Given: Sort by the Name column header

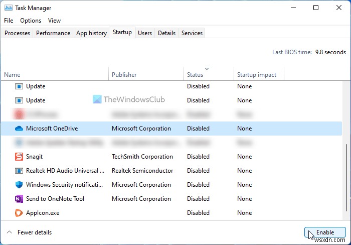Looking at the screenshot, I should coord(55,74).
